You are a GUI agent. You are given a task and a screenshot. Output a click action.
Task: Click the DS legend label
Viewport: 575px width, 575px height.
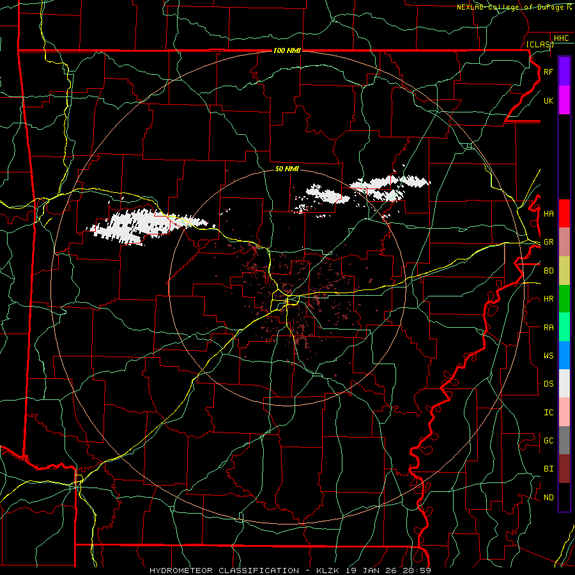548,383
